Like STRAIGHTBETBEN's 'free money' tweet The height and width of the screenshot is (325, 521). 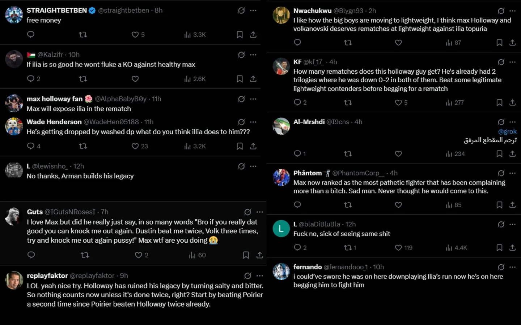pyautogui.click(x=135, y=35)
